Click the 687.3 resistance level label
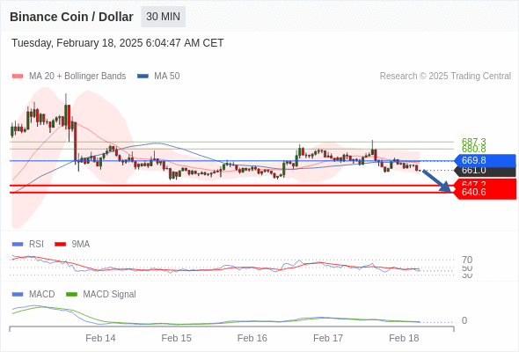 473,142
